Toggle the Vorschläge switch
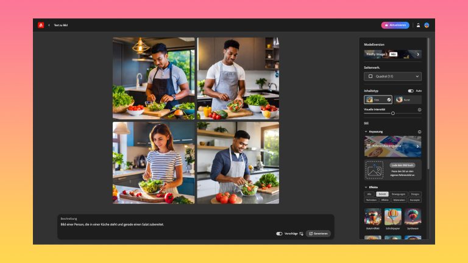The height and width of the screenshot is (263, 468). tap(279, 233)
